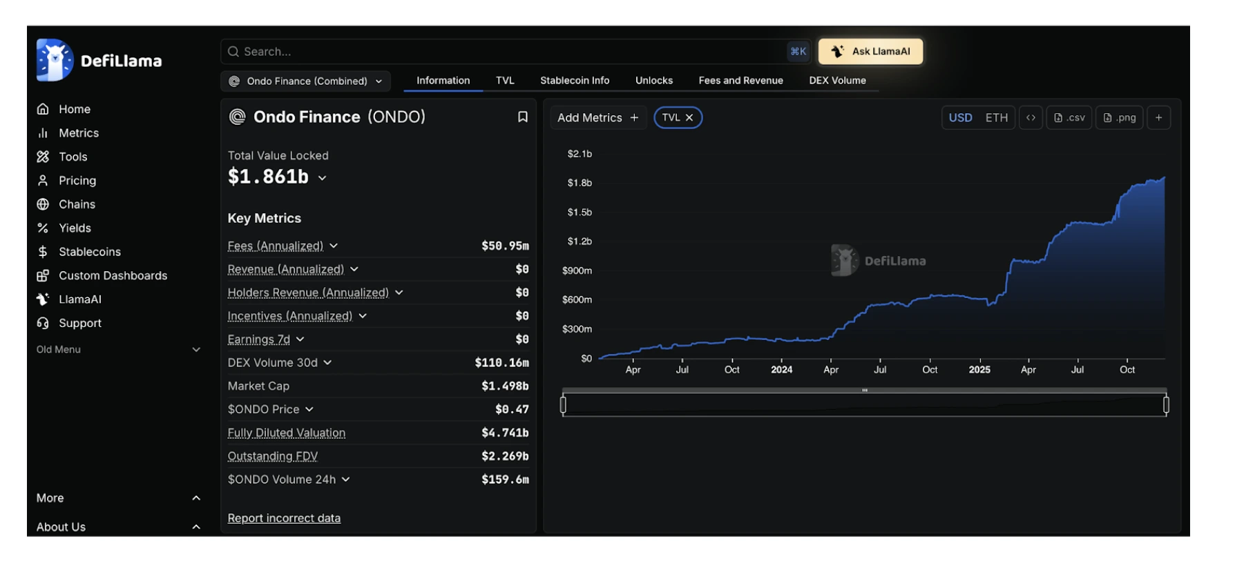
Task: Switch to the Fees and Revenue tab
Action: (740, 81)
